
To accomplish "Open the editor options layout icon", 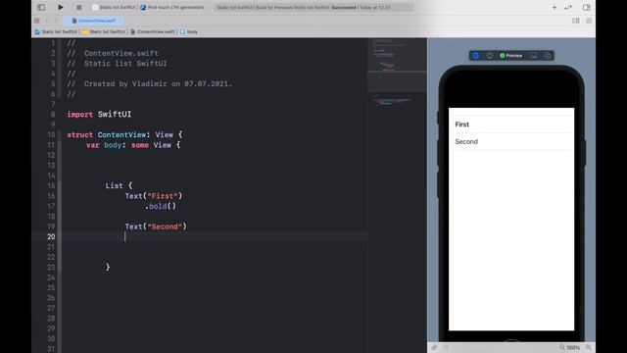I will click(575, 21).
